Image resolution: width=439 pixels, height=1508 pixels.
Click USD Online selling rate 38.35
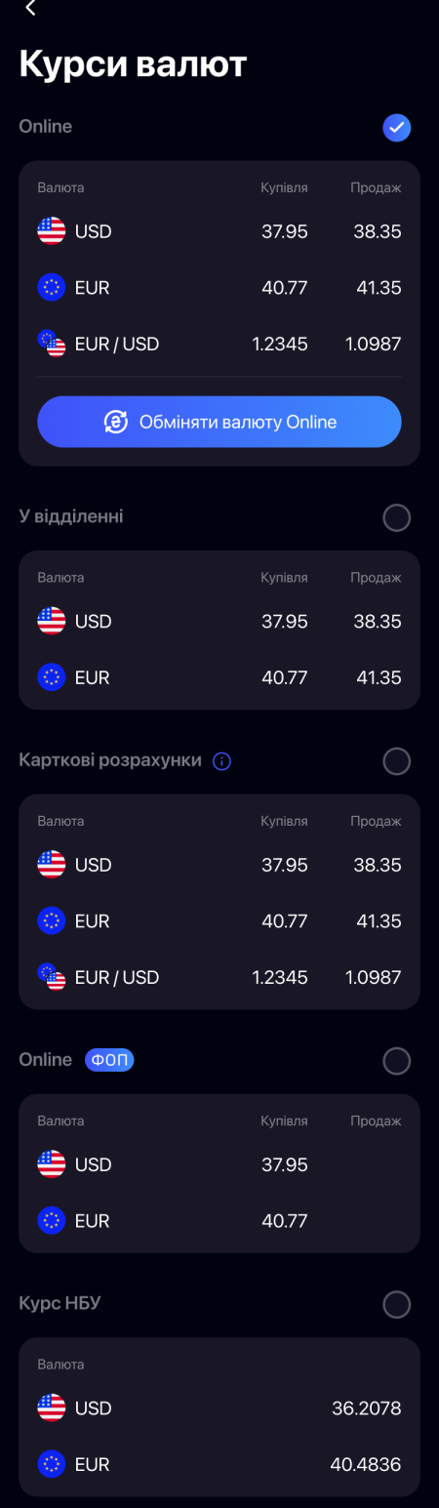(378, 231)
